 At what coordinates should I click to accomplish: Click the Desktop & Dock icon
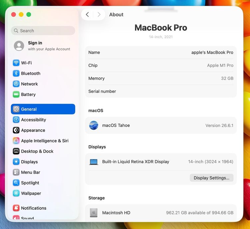click(x=16, y=151)
